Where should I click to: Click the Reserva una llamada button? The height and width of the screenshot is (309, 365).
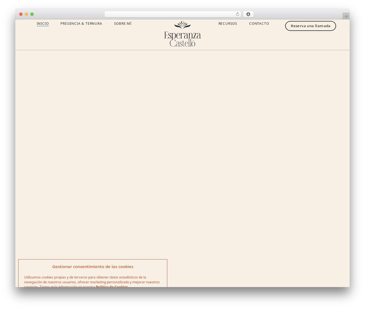coord(311,26)
